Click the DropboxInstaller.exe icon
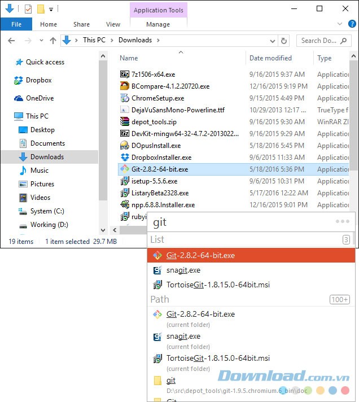The image size is (359, 402). [x=125, y=157]
